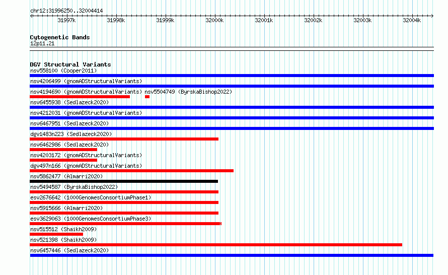This screenshot has width=448, height=275.
Task: Open nsv4212031 (gnomADStructuralVariants) label
Action: [x=86, y=113]
